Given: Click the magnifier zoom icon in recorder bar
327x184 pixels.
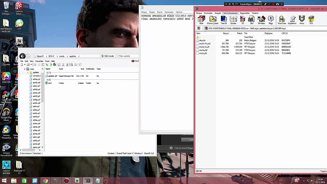Looking at the screenshot, I should tap(233, 4).
